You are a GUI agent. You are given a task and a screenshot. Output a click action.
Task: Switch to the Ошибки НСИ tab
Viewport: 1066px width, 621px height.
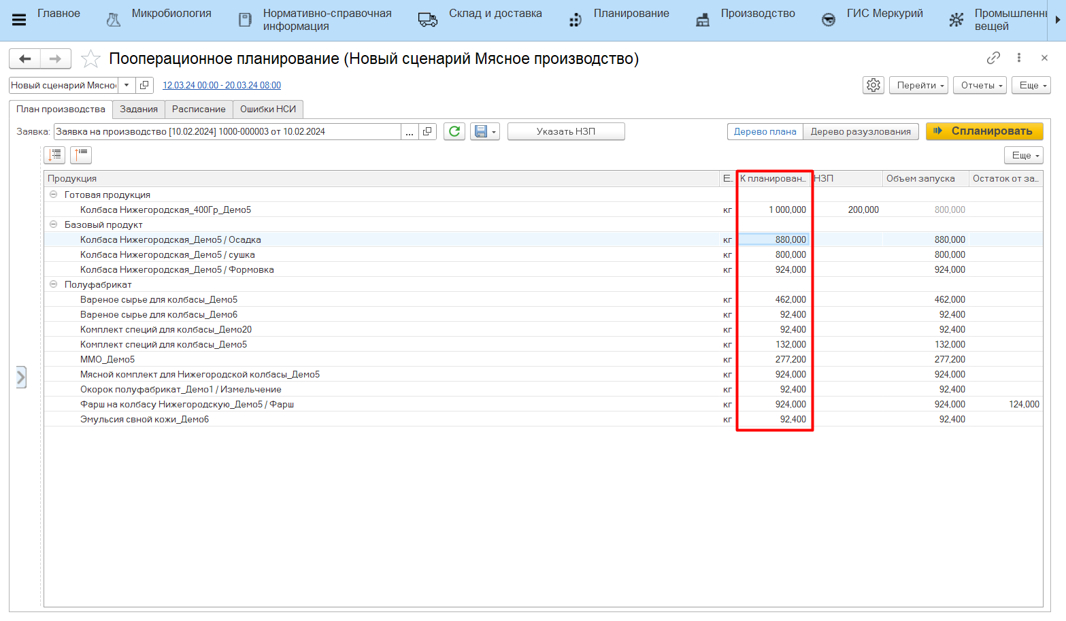(268, 109)
